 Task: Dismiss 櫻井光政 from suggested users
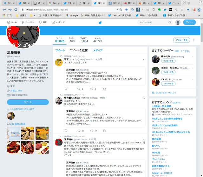pyautogui.click(x=193, y=56)
